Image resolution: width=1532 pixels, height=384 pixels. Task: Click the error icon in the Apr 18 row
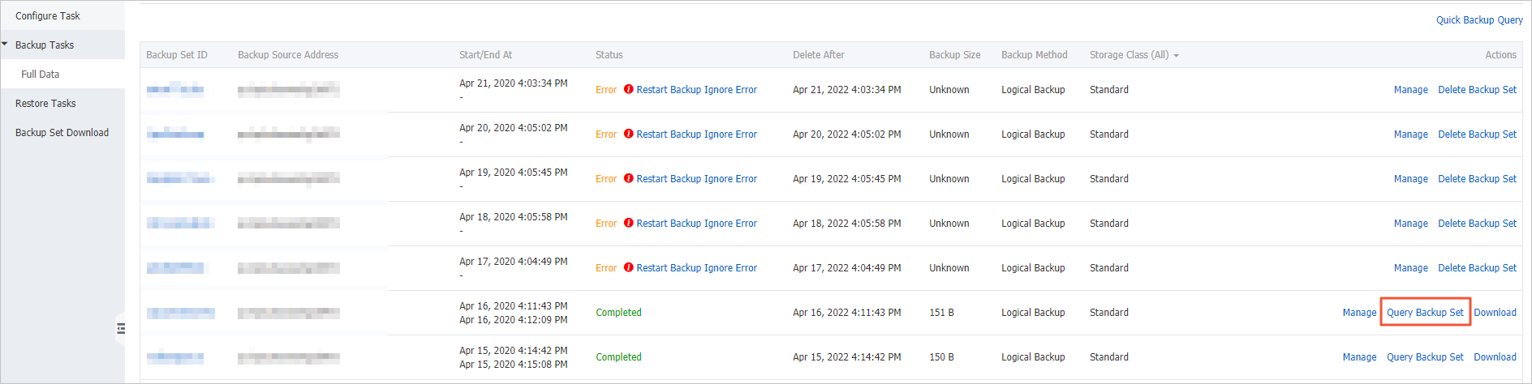click(x=628, y=224)
